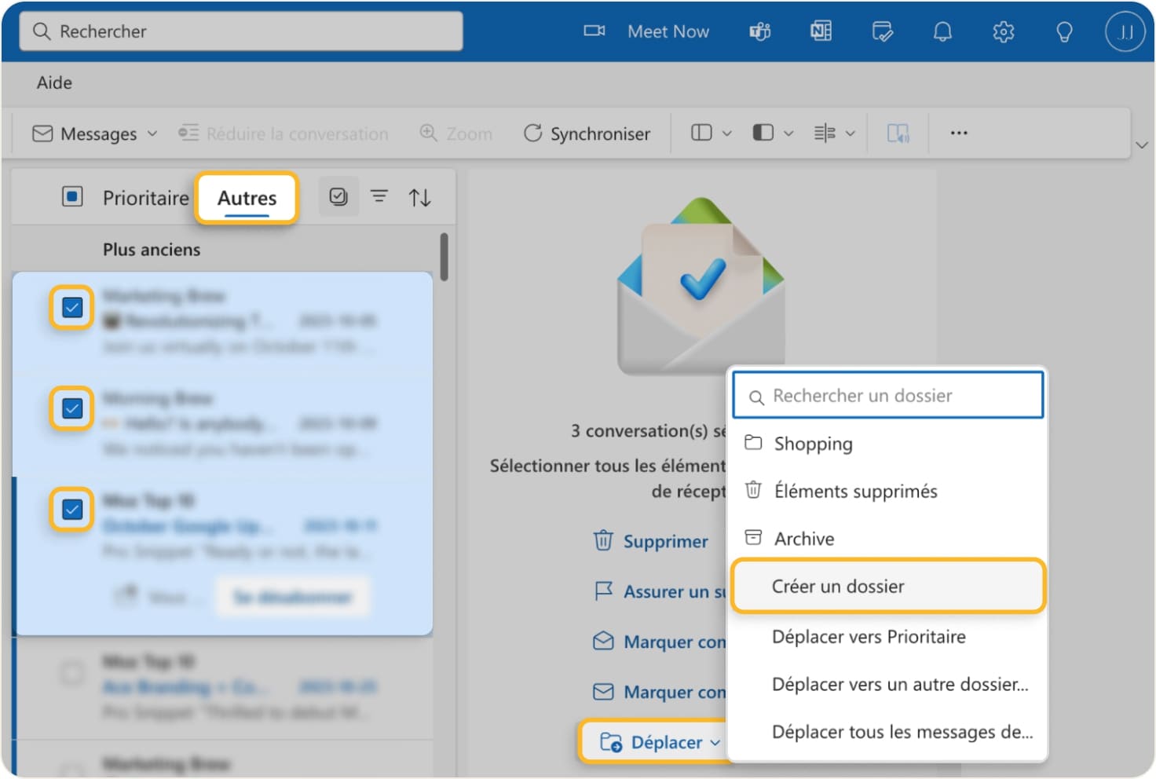This screenshot has width=1156, height=779.
Task: Open the Messages dropdown
Action: [95, 133]
